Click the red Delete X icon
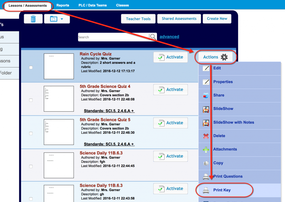285x202 pixels. tap(205, 136)
